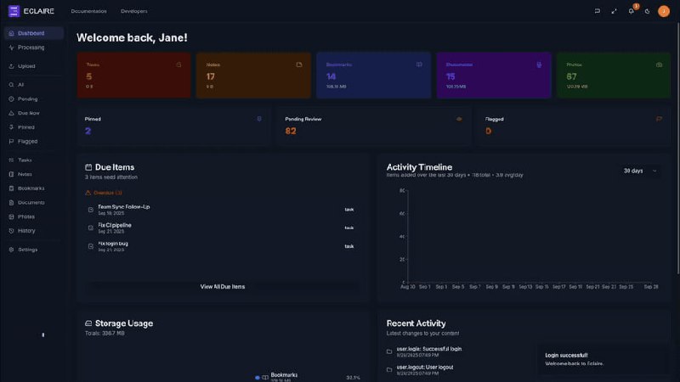Open Settings from the sidebar

[28, 250]
